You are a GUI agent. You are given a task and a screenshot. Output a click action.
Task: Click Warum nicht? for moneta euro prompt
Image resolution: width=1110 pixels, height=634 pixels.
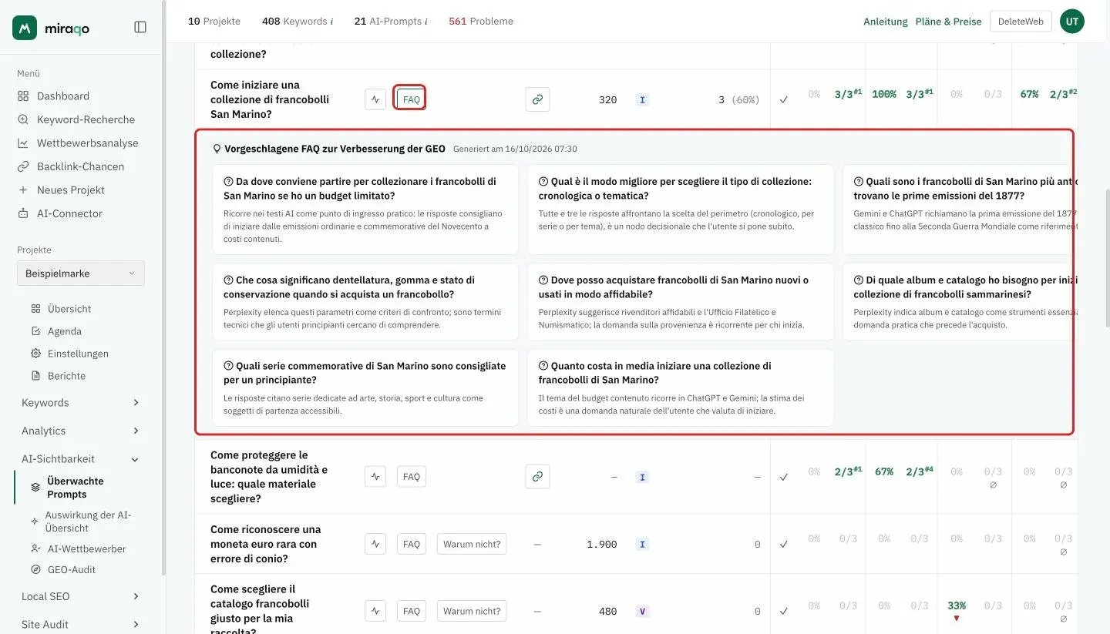click(472, 544)
